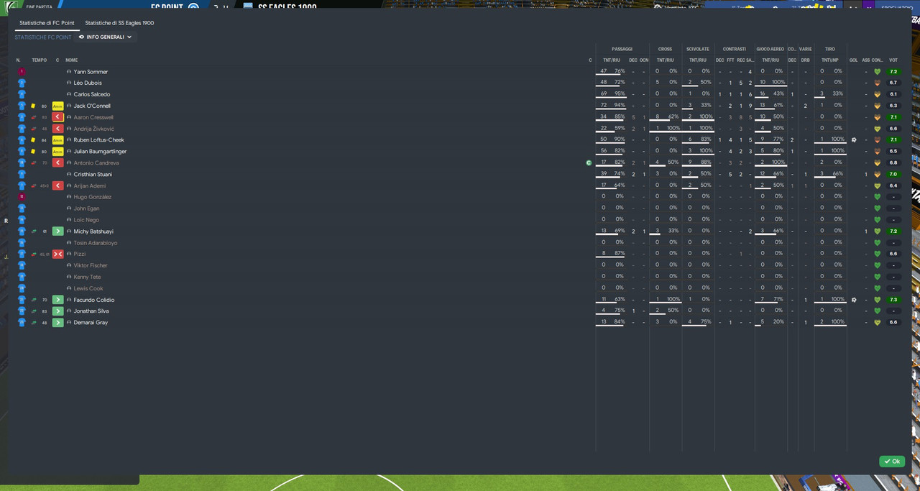Click the green substituted-on arrow for Michy Batshuayi
The width and height of the screenshot is (920, 491).
click(x=57, y=231)
